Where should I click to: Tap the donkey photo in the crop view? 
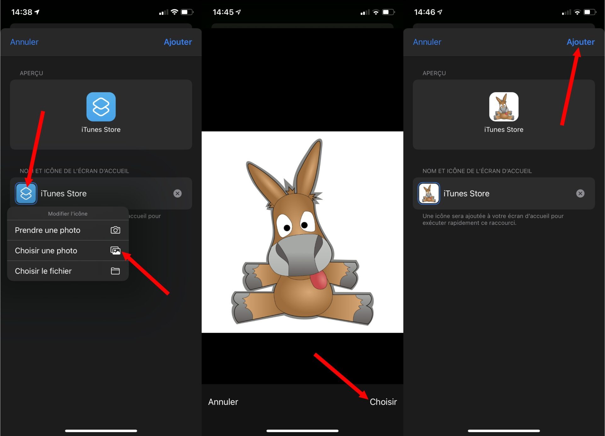(x=302, y=232)
